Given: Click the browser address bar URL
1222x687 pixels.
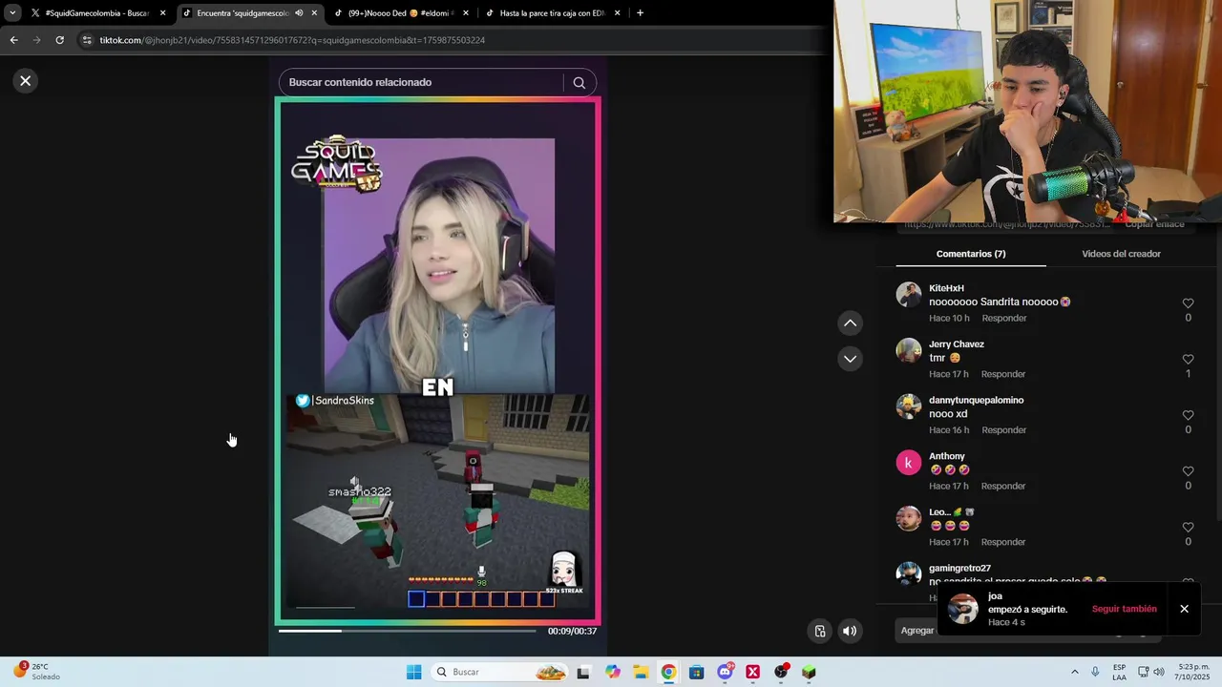Looking at the screenshot, I should (292, 40).
